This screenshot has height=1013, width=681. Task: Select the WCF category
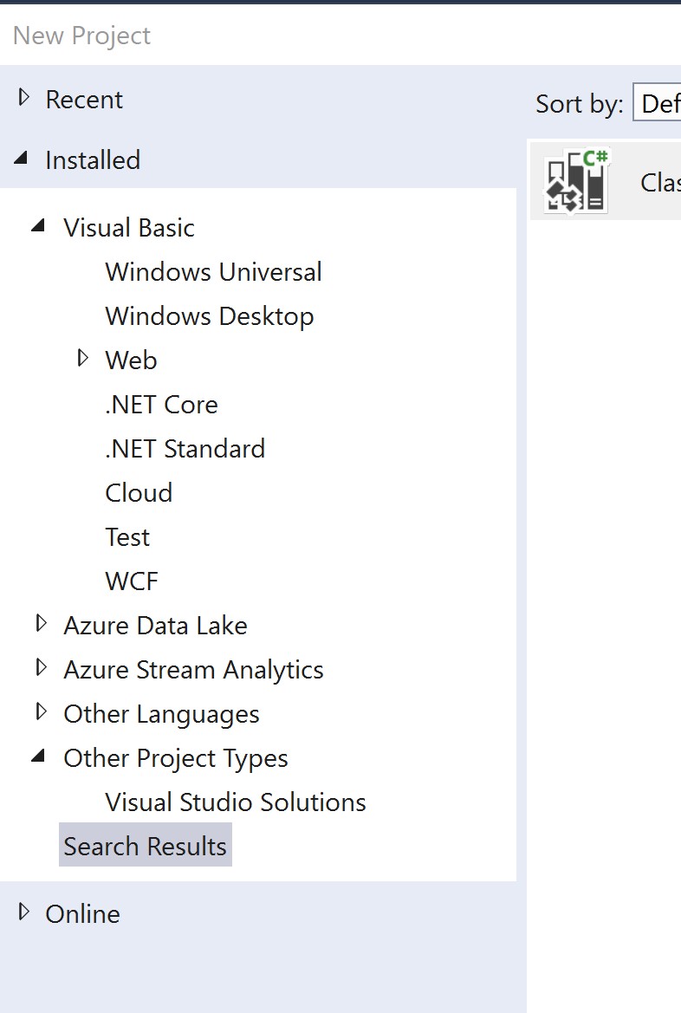tap(131, 581)
